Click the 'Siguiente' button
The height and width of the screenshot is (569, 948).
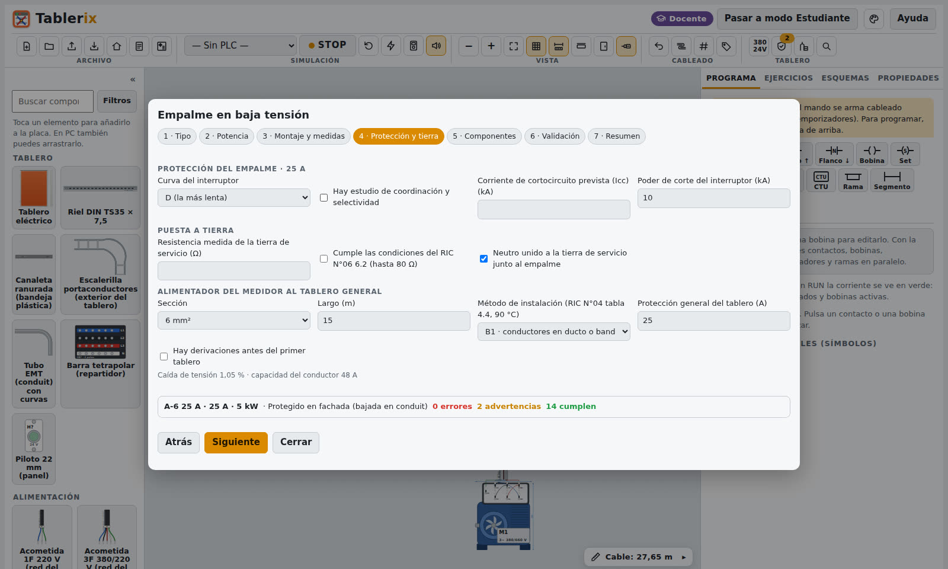236,443
